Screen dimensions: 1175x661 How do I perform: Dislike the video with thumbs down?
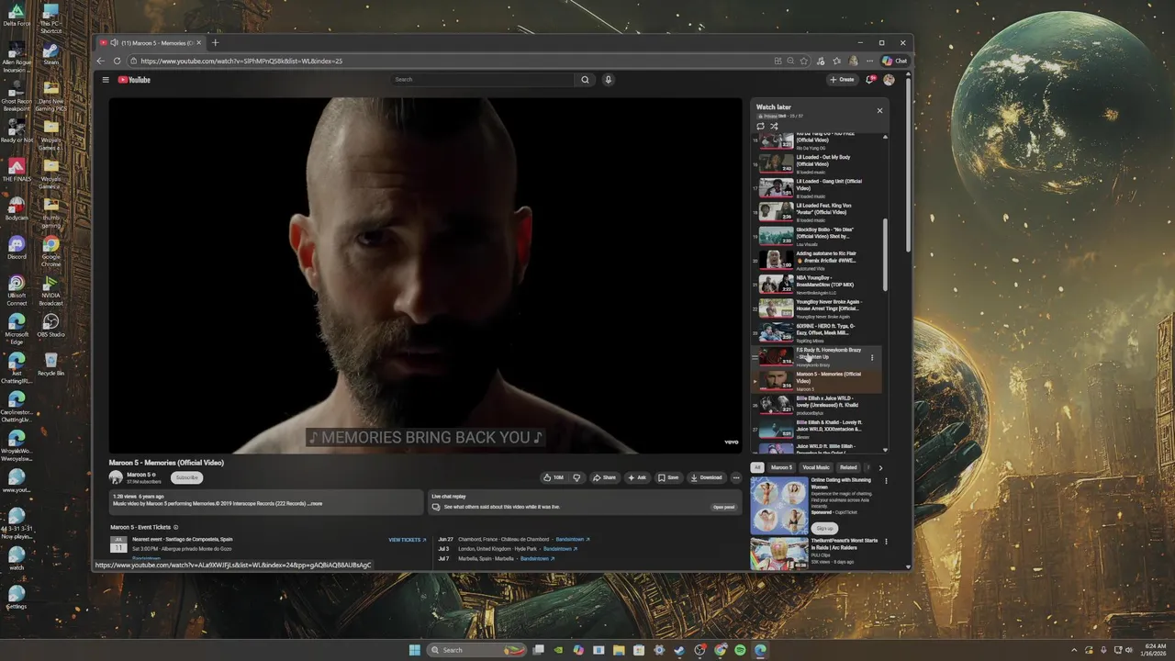point(576,477)
